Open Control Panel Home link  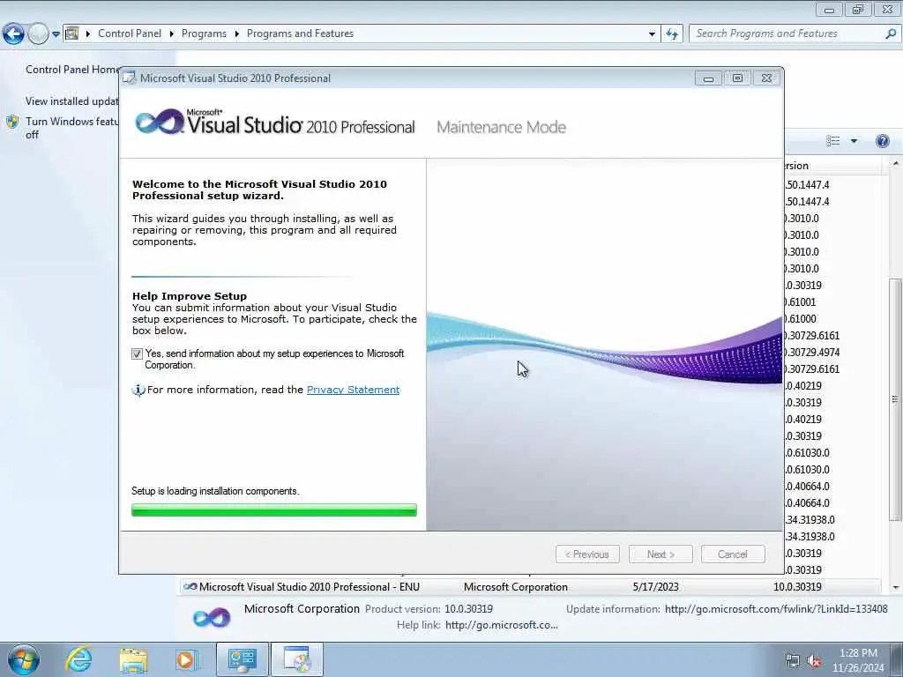(x=72, y=69)
